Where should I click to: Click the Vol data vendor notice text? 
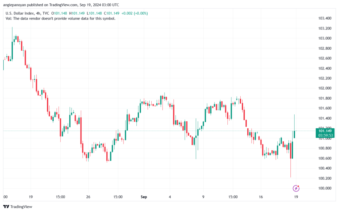tap(61, 19)
